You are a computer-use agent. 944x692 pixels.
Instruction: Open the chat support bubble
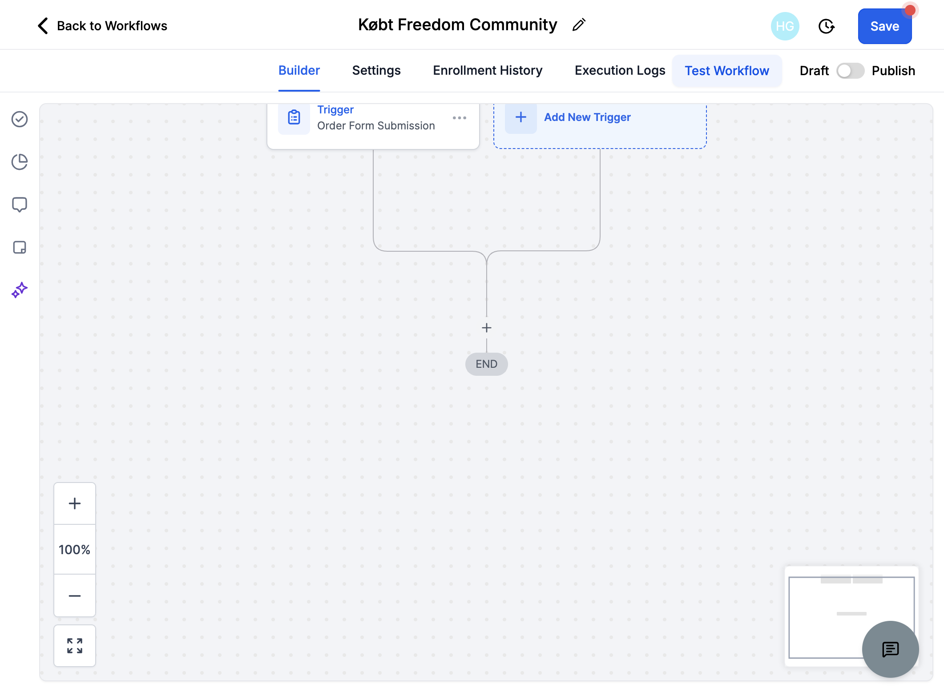tap(890, 649)
